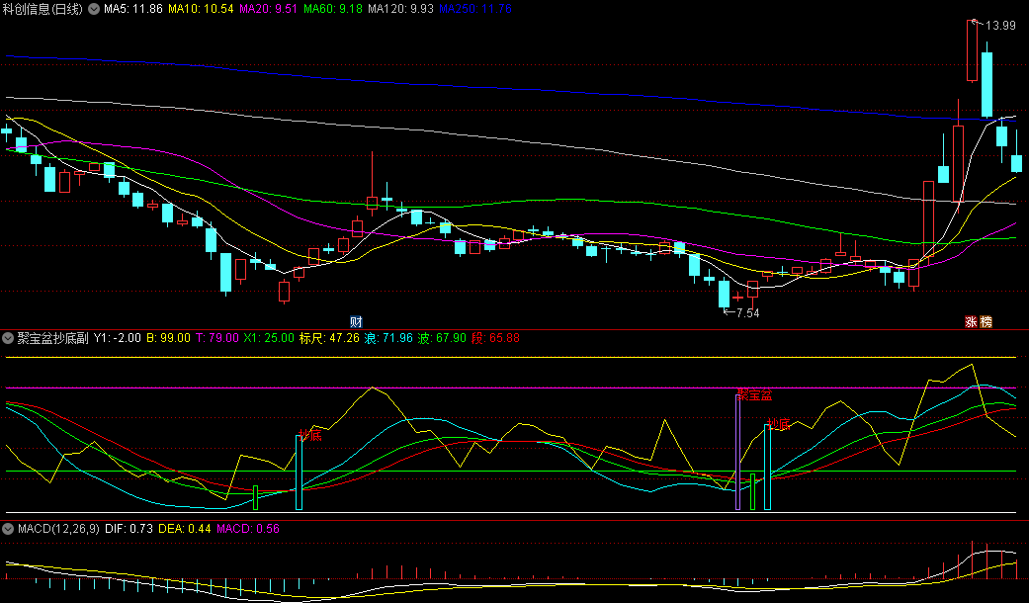Click the first 抄底 signal label
The height and width of the screenshot is (603, 1029).
(309, 435)
